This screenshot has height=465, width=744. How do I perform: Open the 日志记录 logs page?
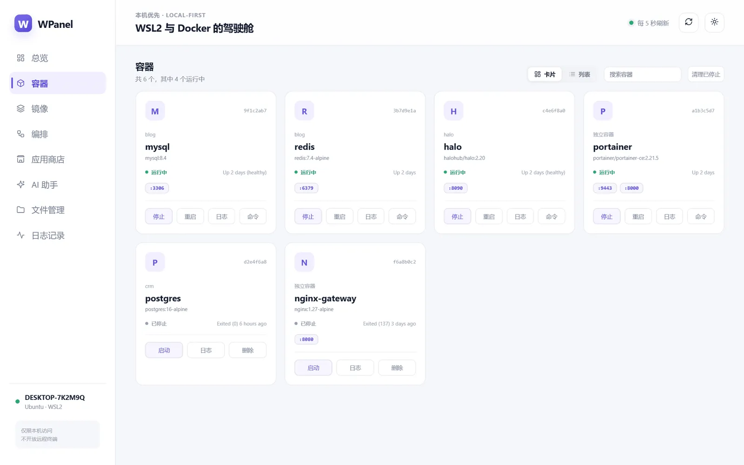[x=58, y=236]
